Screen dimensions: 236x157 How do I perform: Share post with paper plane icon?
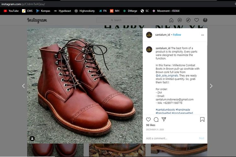tap(164, 120)
